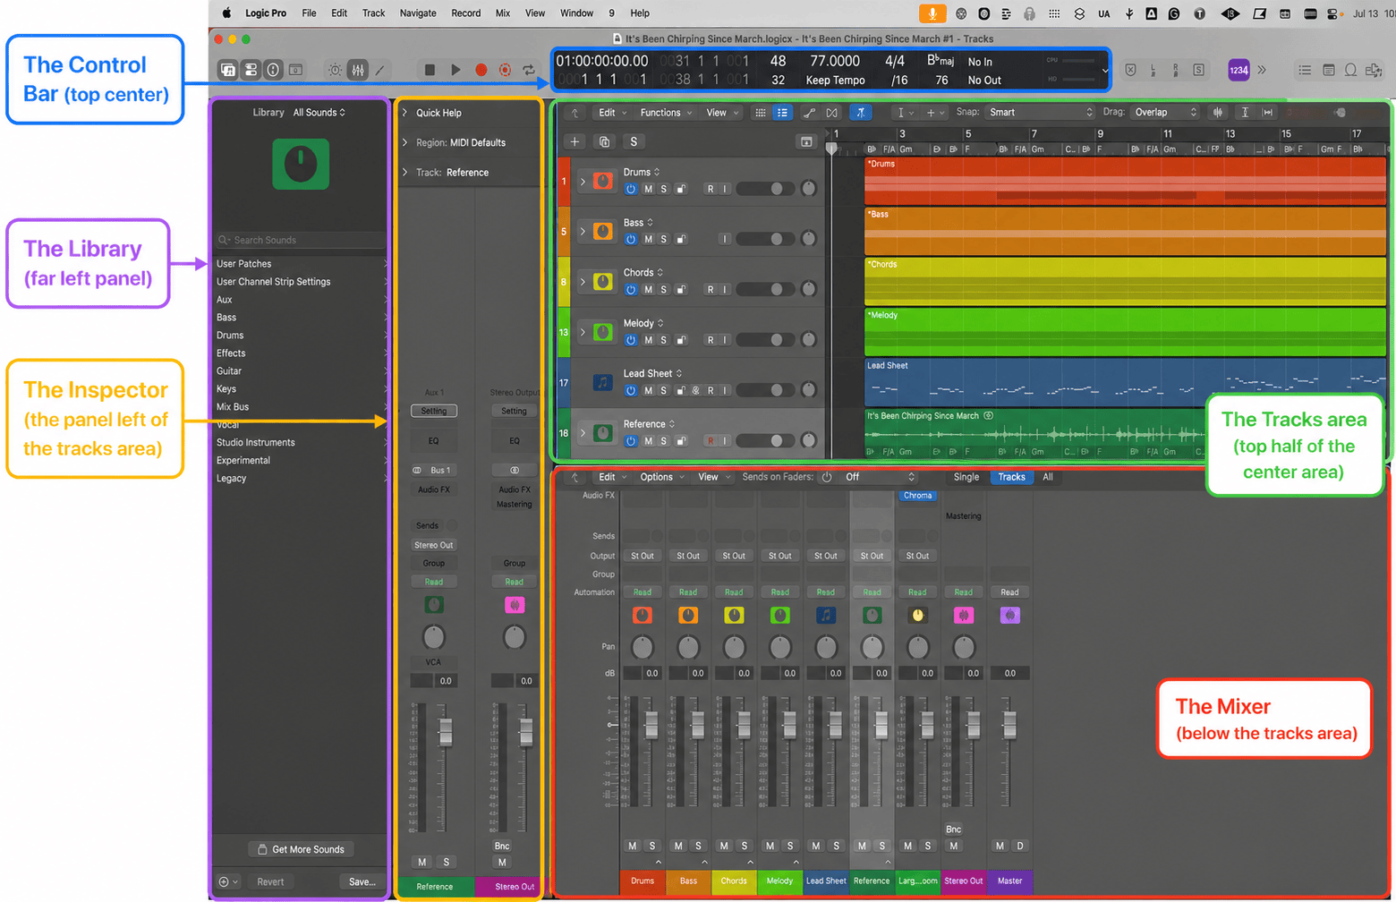The width and height of the screenshot is (1396, 902).
Task: Expand the Melody track stack
Action: point(583,332)
